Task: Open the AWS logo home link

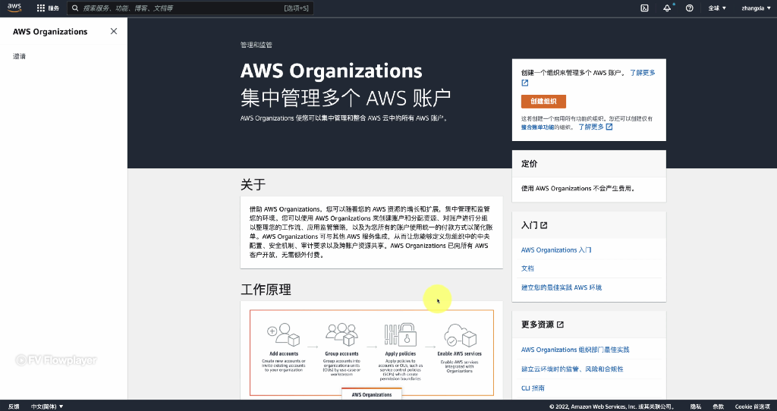Action: [x=14, y=8]
